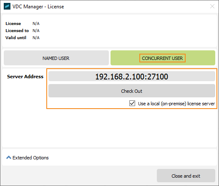Screen dimensions: 219x186
Task: Click the 'Valid until' label text
Action: click(16, 38)
